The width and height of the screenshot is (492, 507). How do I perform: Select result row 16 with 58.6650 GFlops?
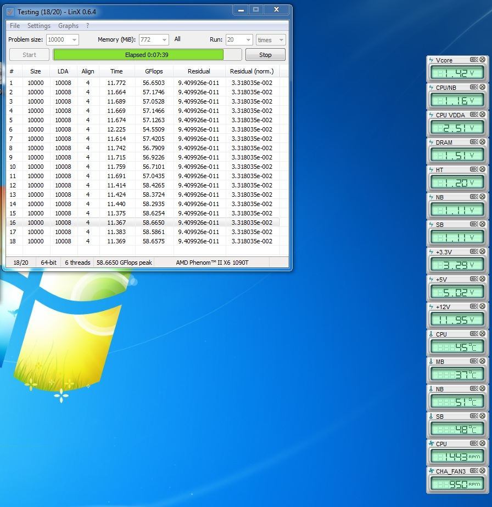pyautogui.click(x=143, y=223)
